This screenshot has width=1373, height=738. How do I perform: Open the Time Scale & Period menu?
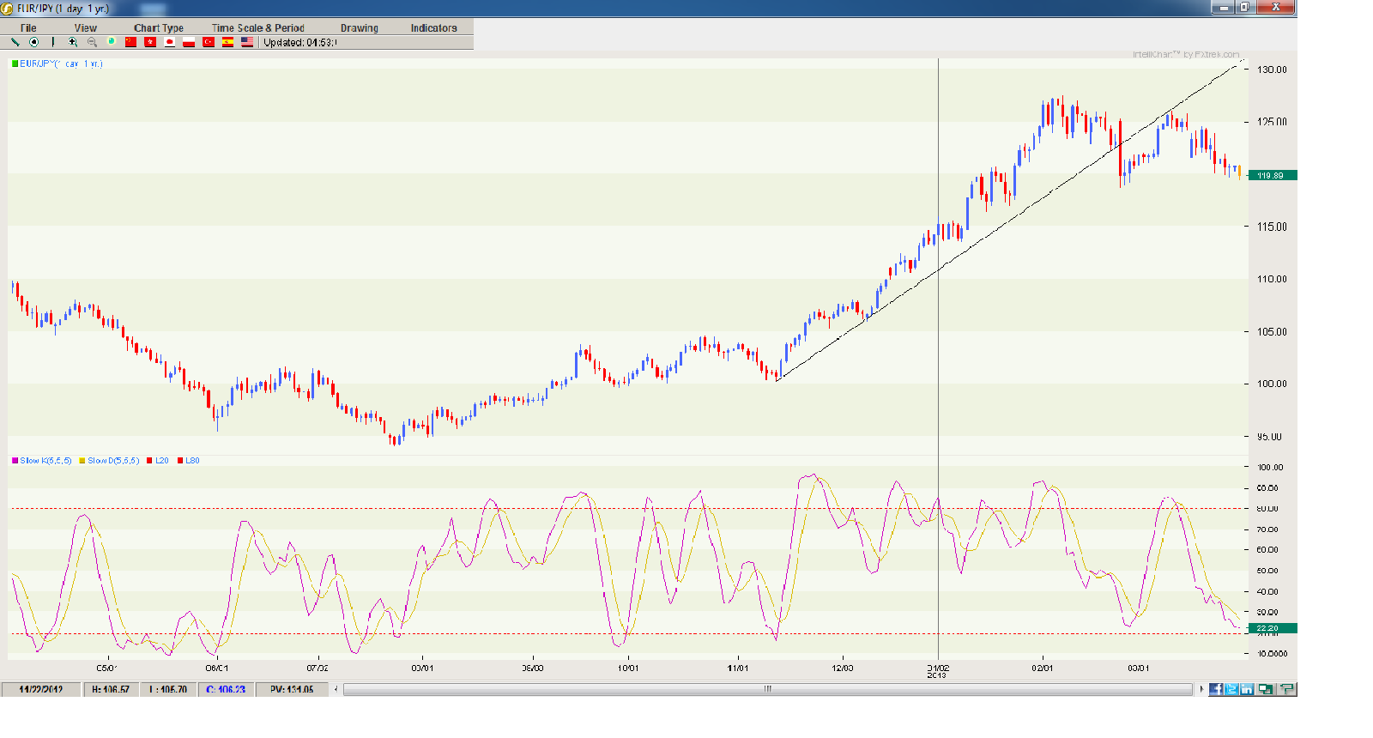(x=258, y=28)
